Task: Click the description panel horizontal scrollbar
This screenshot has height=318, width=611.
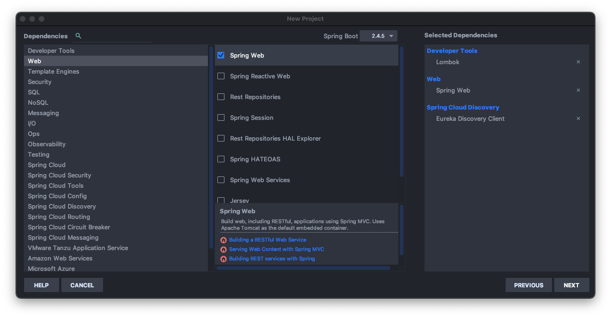Action: pyautogui.click(x=303, y=268)
